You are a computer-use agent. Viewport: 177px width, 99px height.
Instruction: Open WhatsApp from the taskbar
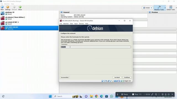[x=112, y=96]
